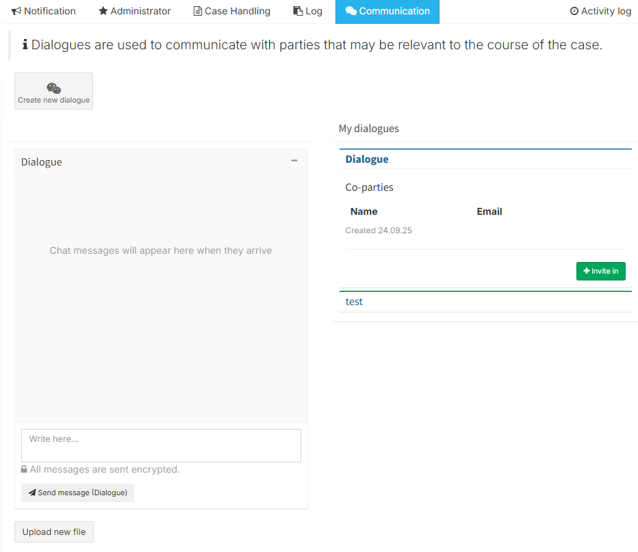Focus the Write here message field

pos(161,445)
